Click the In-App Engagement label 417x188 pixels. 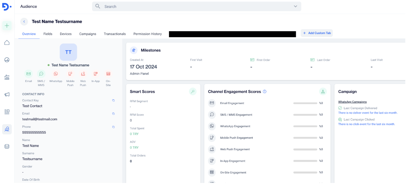pyautogui.click(x=233, y=161)
